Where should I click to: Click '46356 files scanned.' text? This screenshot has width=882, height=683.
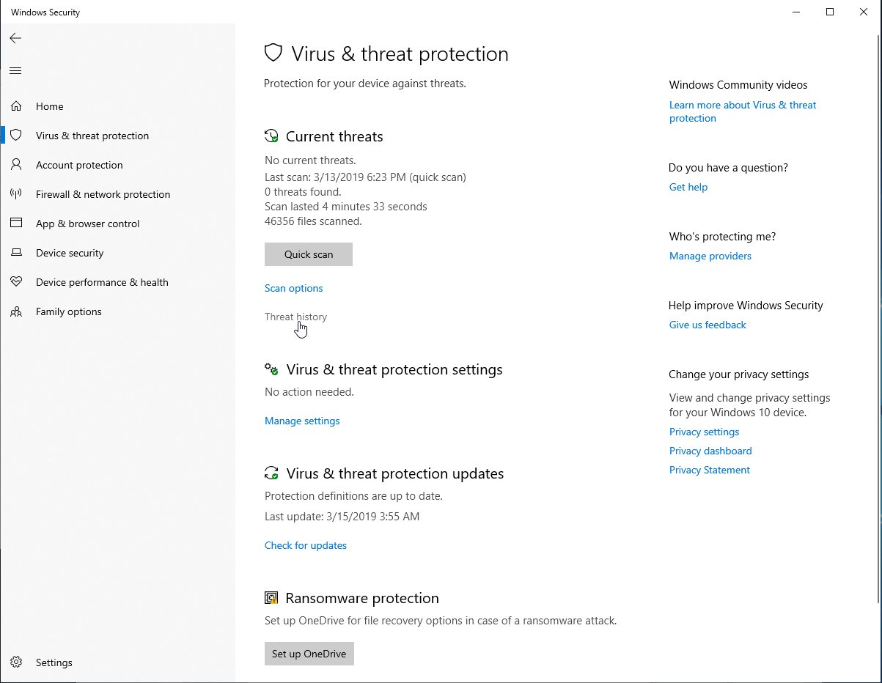point(313,221)
